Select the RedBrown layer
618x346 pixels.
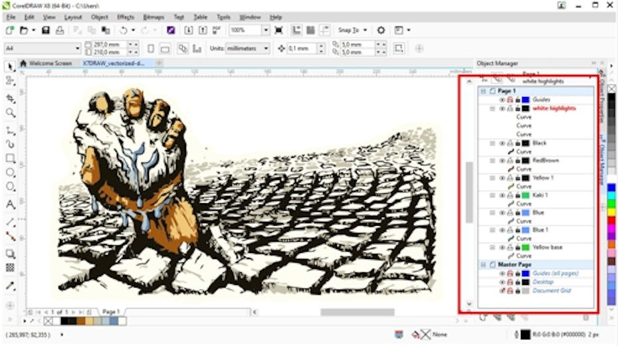tap(546, 161)
